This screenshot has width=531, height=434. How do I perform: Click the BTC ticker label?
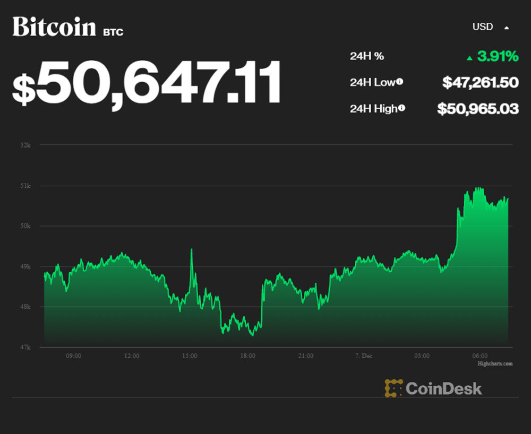[113, 32]
